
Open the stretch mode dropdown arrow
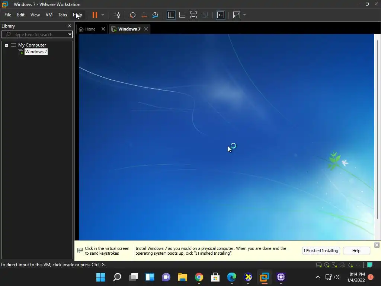coord(244,15)
